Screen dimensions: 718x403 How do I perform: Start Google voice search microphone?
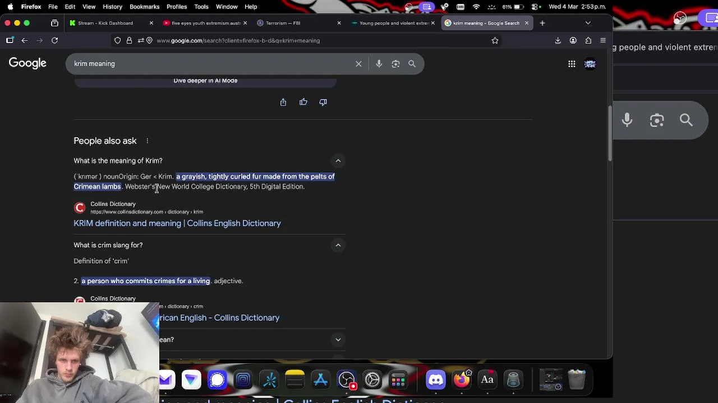click(379, 64)
